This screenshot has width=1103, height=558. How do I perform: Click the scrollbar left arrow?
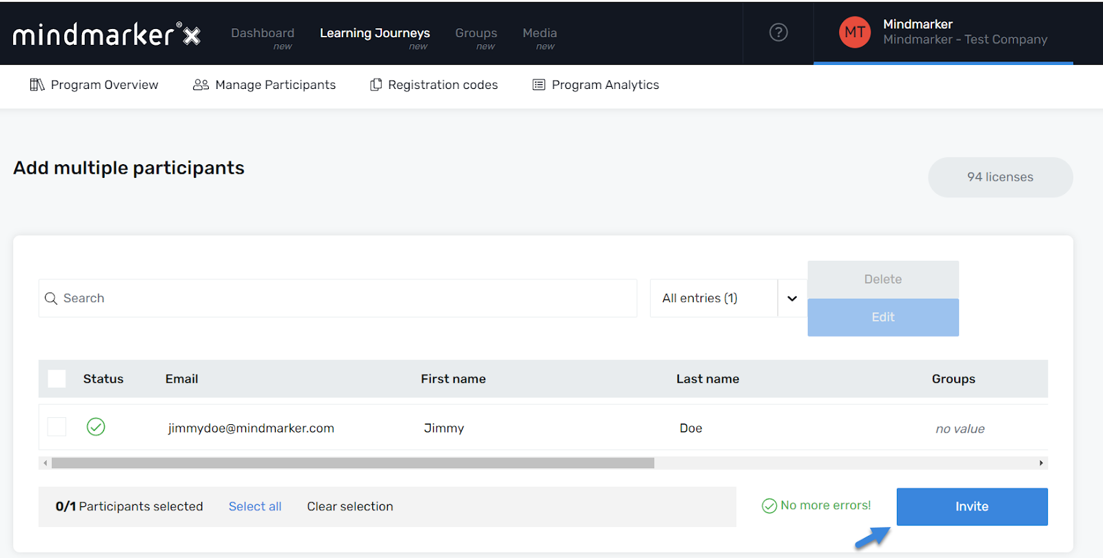pos(45,463)
